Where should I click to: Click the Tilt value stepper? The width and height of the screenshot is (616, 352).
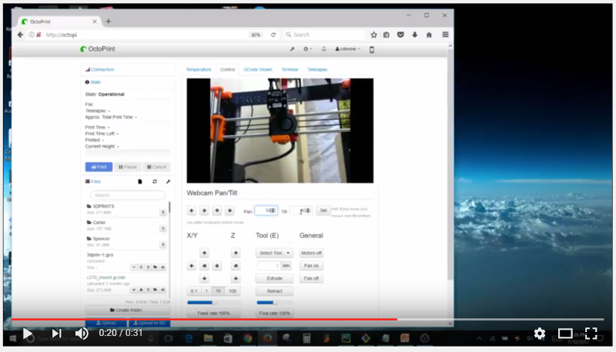[x=308, y=210]
